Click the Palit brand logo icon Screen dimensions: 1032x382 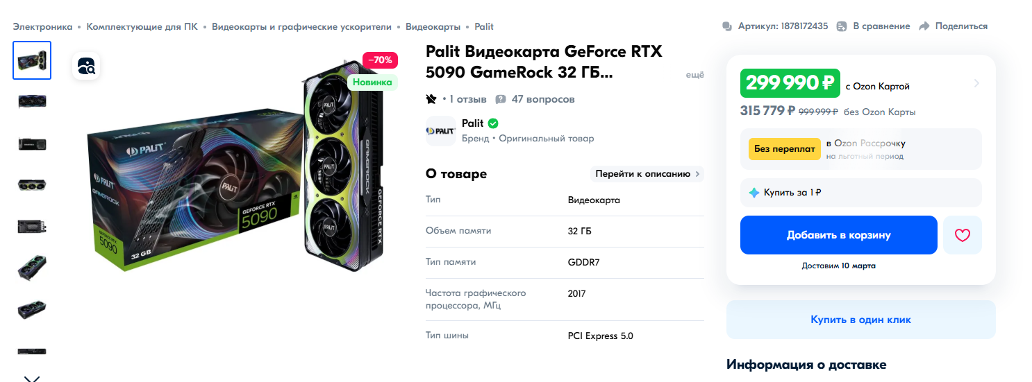click(x=440, y=131)
